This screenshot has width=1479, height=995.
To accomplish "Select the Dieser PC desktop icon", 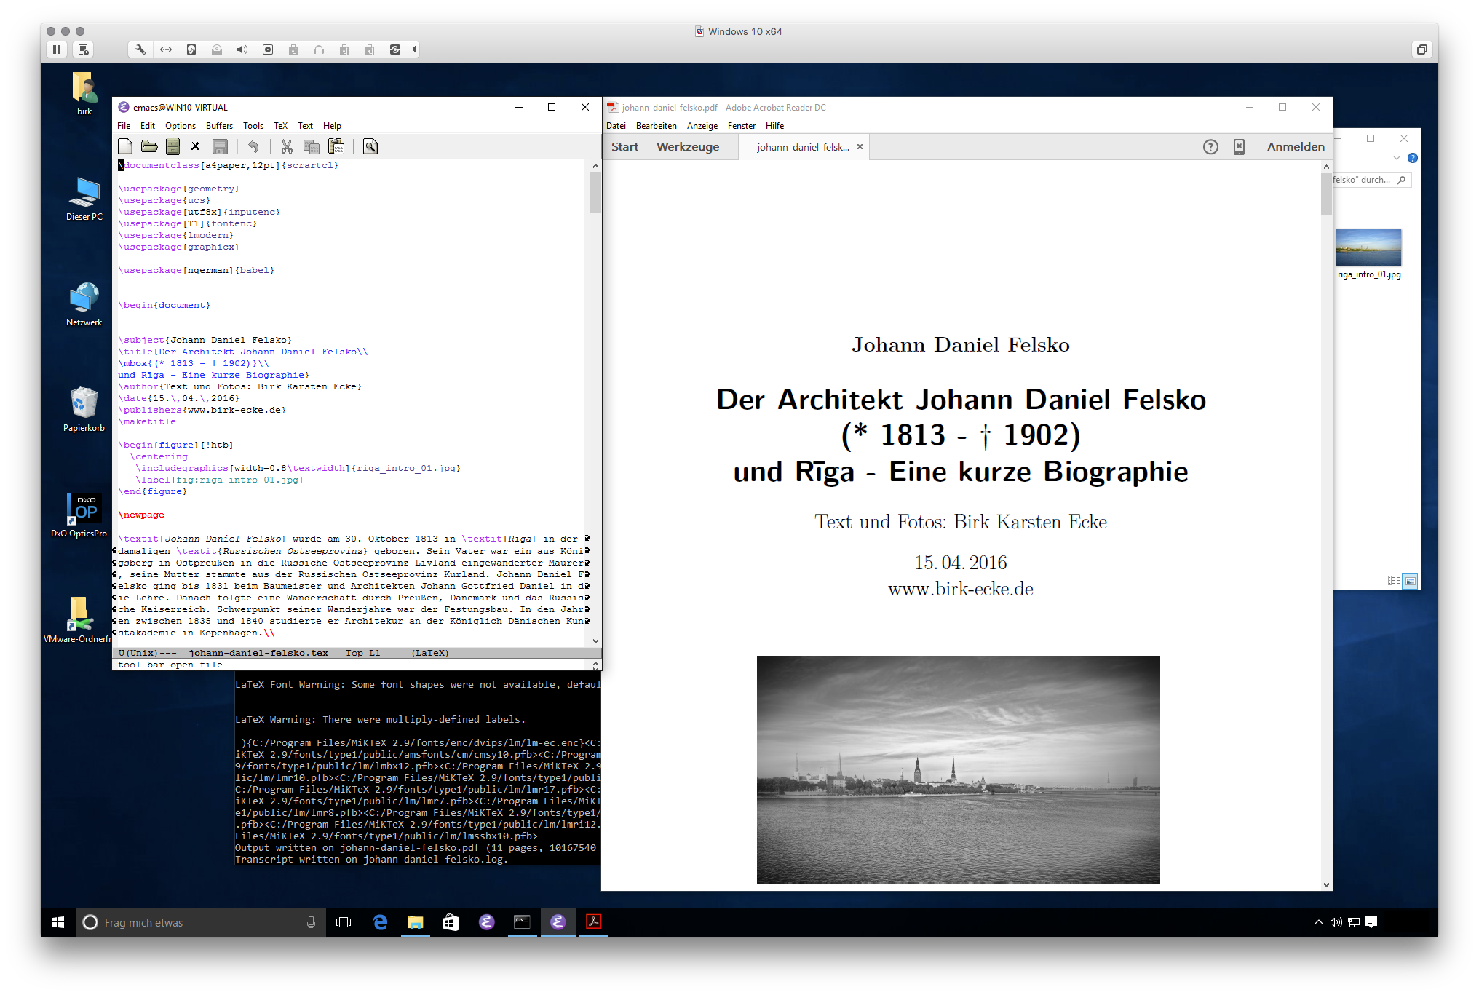I will pyautogui.click(x=84, y=199).
